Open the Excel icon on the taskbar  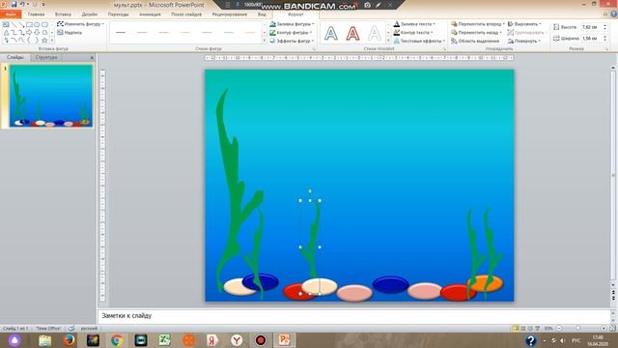tap(164, 340)
